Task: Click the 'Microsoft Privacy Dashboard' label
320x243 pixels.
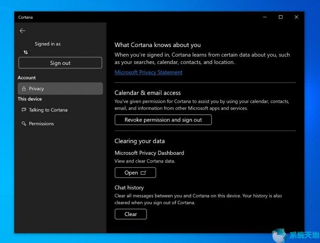Action: point(149,153)
